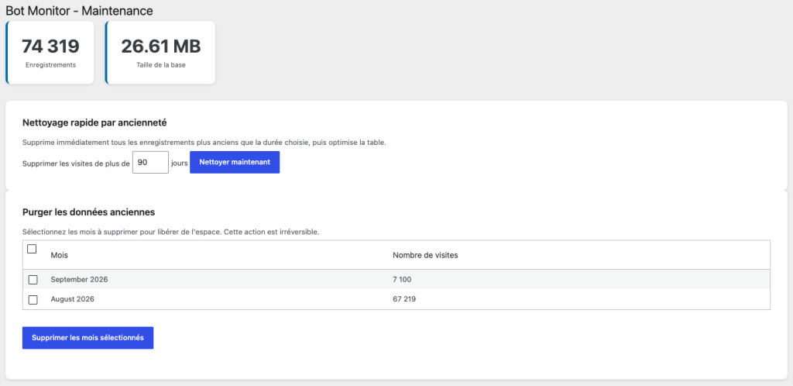This screenshot has height=386, width=793.
Task: Focus the days input field showing 90
Action: (x=150, y=163)
